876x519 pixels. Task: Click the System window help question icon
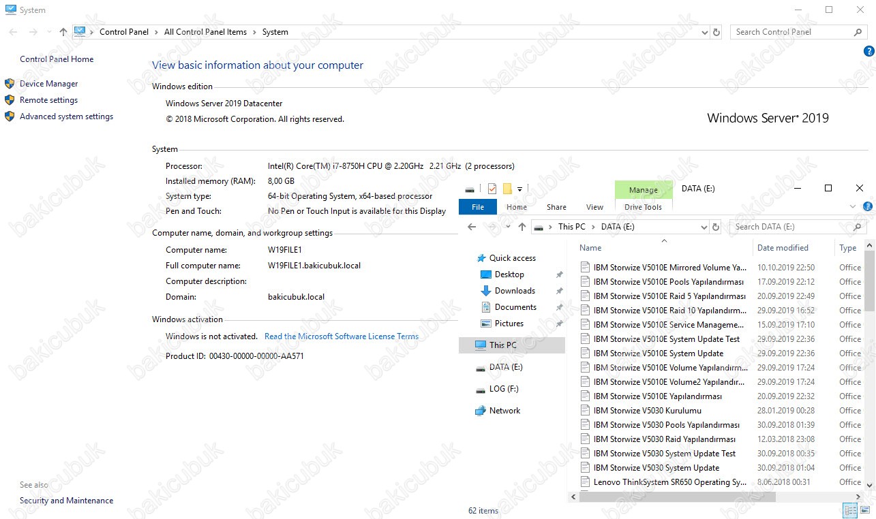(869, 51)
